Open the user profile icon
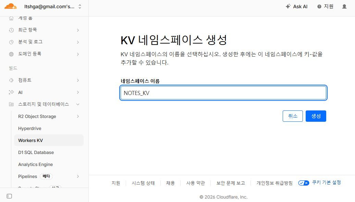 tap(344, 7)
